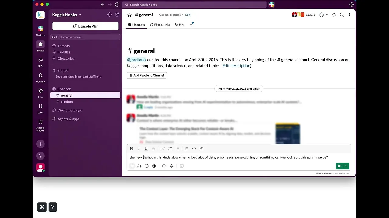Viewport: 389px width, 218px height.
Task: Open the Activity view
Action: pos(40,77)
